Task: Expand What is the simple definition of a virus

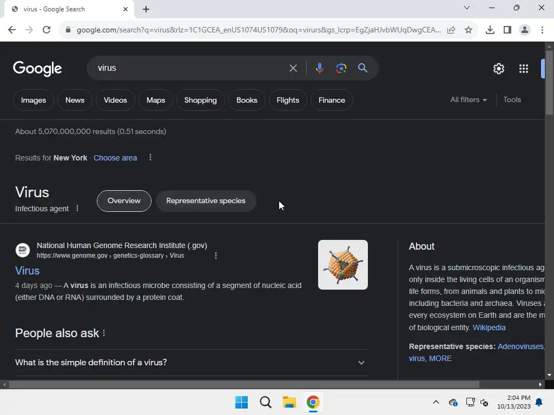Action: (x=191, y=363)
